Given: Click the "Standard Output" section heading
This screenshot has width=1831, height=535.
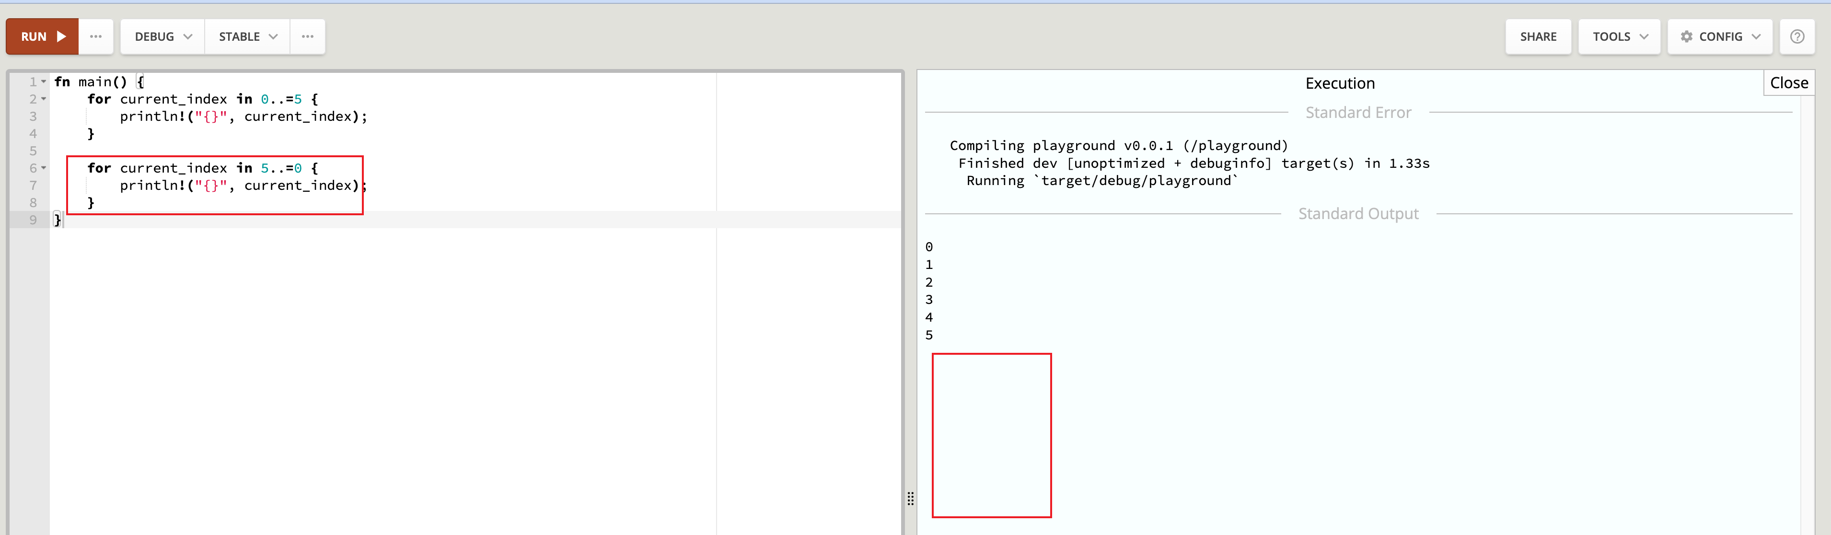Looking at the screenshot, I should coord(1357,214).
